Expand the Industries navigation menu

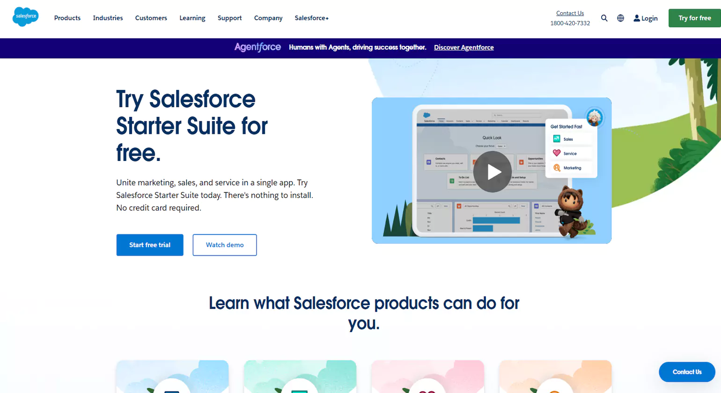click(x=108, y=18)
